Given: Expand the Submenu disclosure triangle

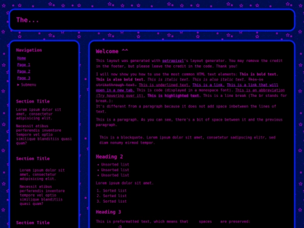Looking at the screenshot, I should pos(18,84).
